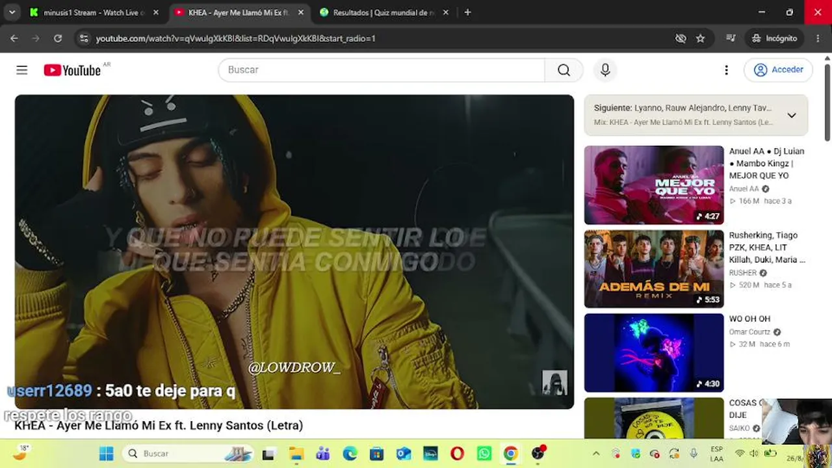832x468 pixels.
Task: Close the minusis1 Stream tab
Action: coord(156,12)
